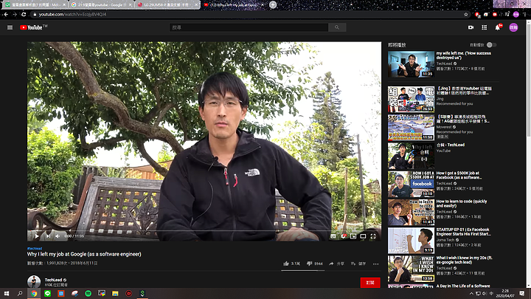Screen dimensions: 531x299
Task: Expand the hidden system tray icons
Action: tap(471, 294)
